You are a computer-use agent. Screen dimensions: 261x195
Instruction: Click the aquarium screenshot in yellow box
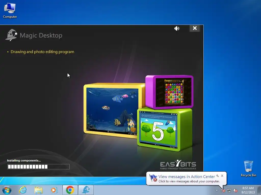(x=112, y=110)
